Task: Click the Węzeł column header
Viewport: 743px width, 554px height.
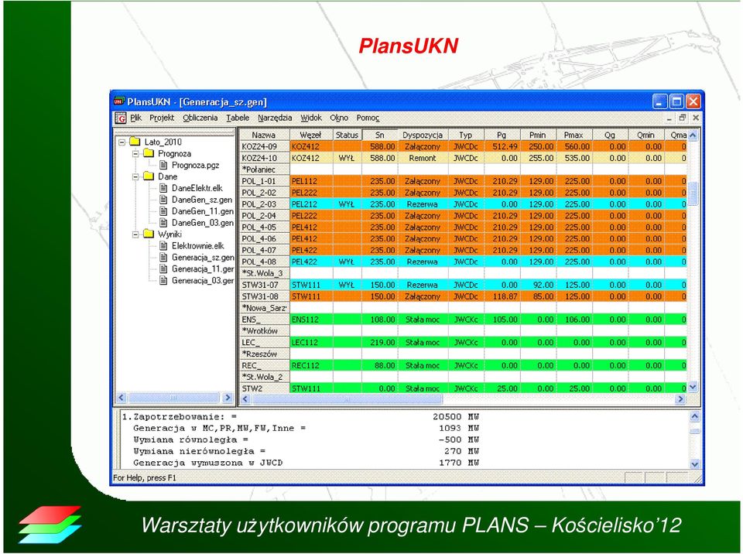Action: coord(310,135)
